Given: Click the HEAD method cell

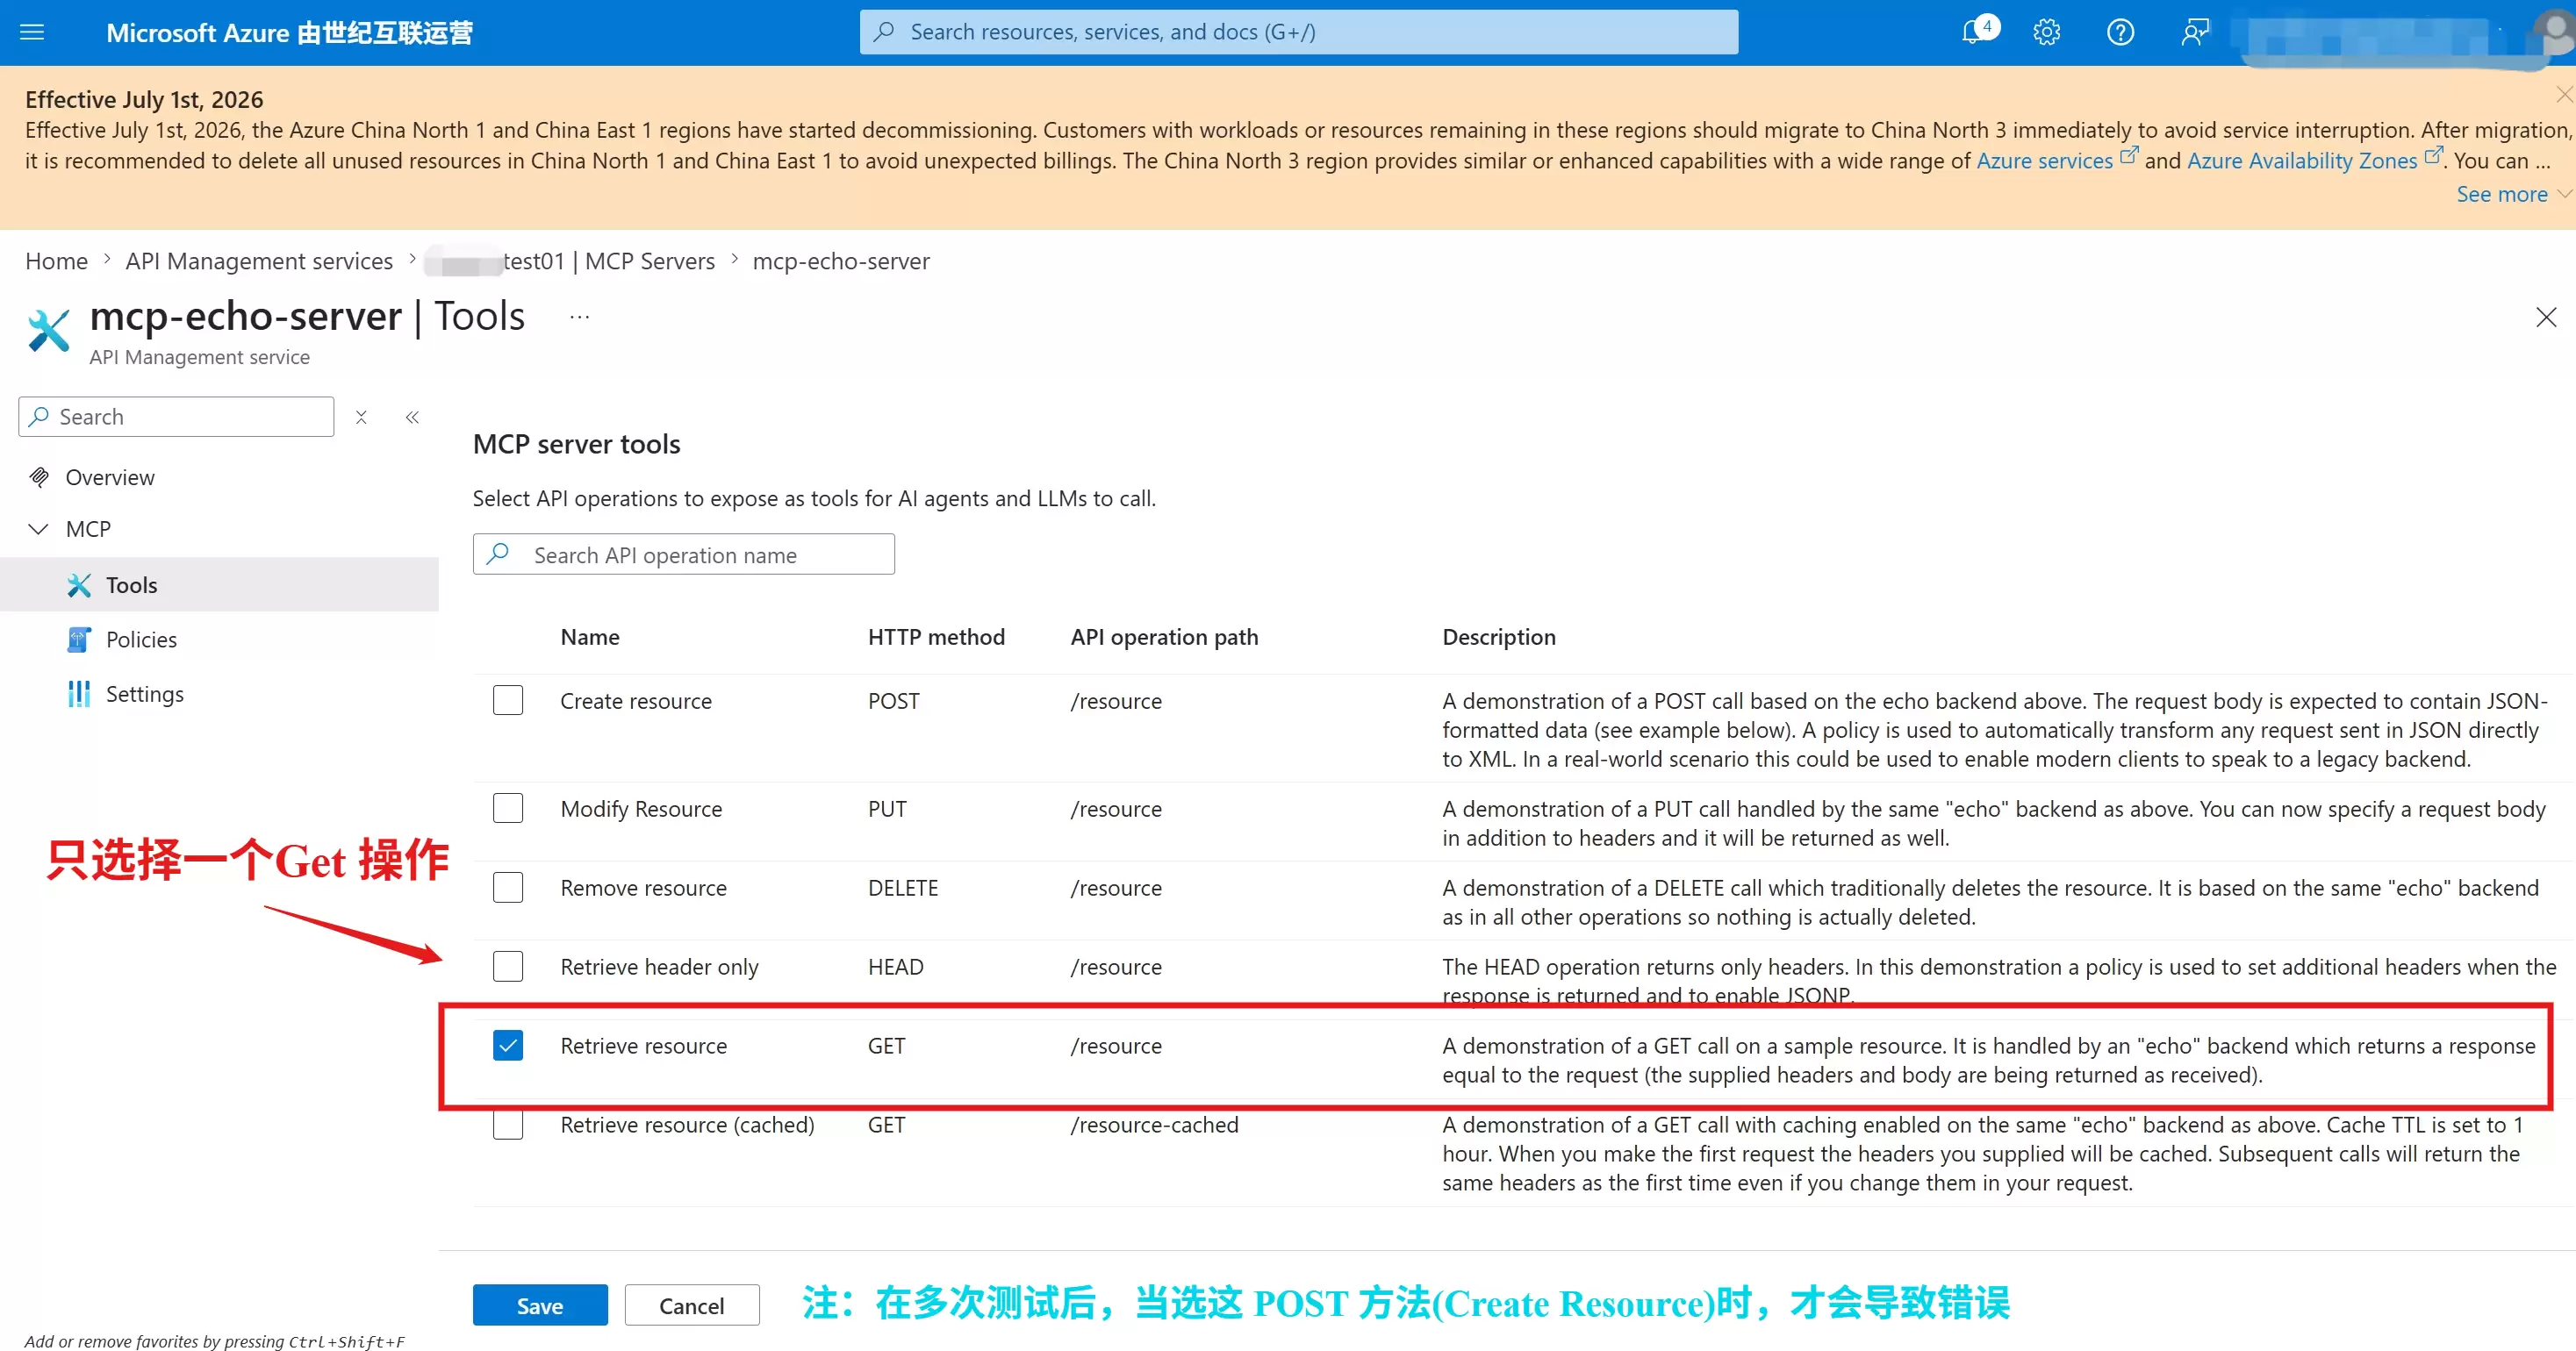Looking at the screenshot, I should [896, 966].
